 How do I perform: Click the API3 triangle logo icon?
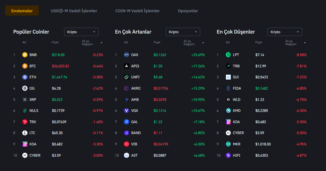[126, 66]
